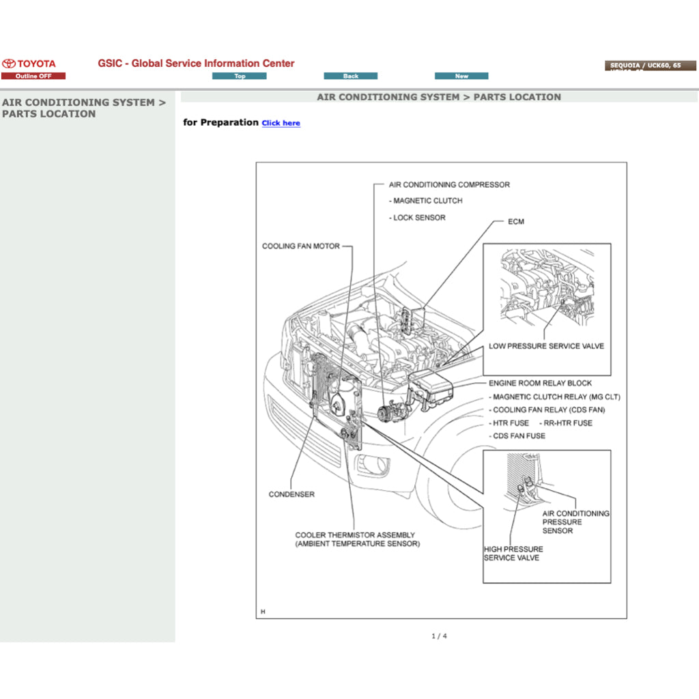
Task: Click the parts location diagram image
Action: pos(440,389)
